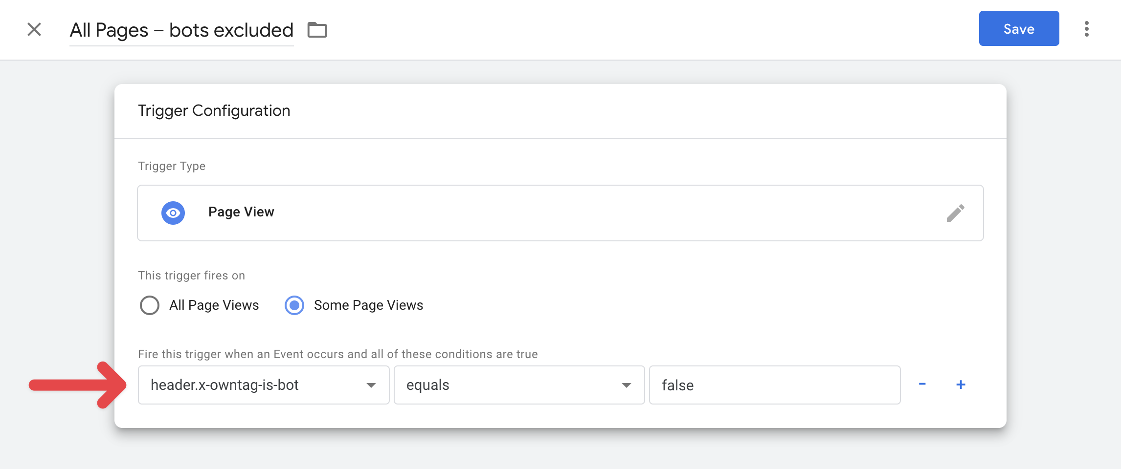Click the Page View trigger type name
Screen dimensions: 1121x469
point(241,212)
